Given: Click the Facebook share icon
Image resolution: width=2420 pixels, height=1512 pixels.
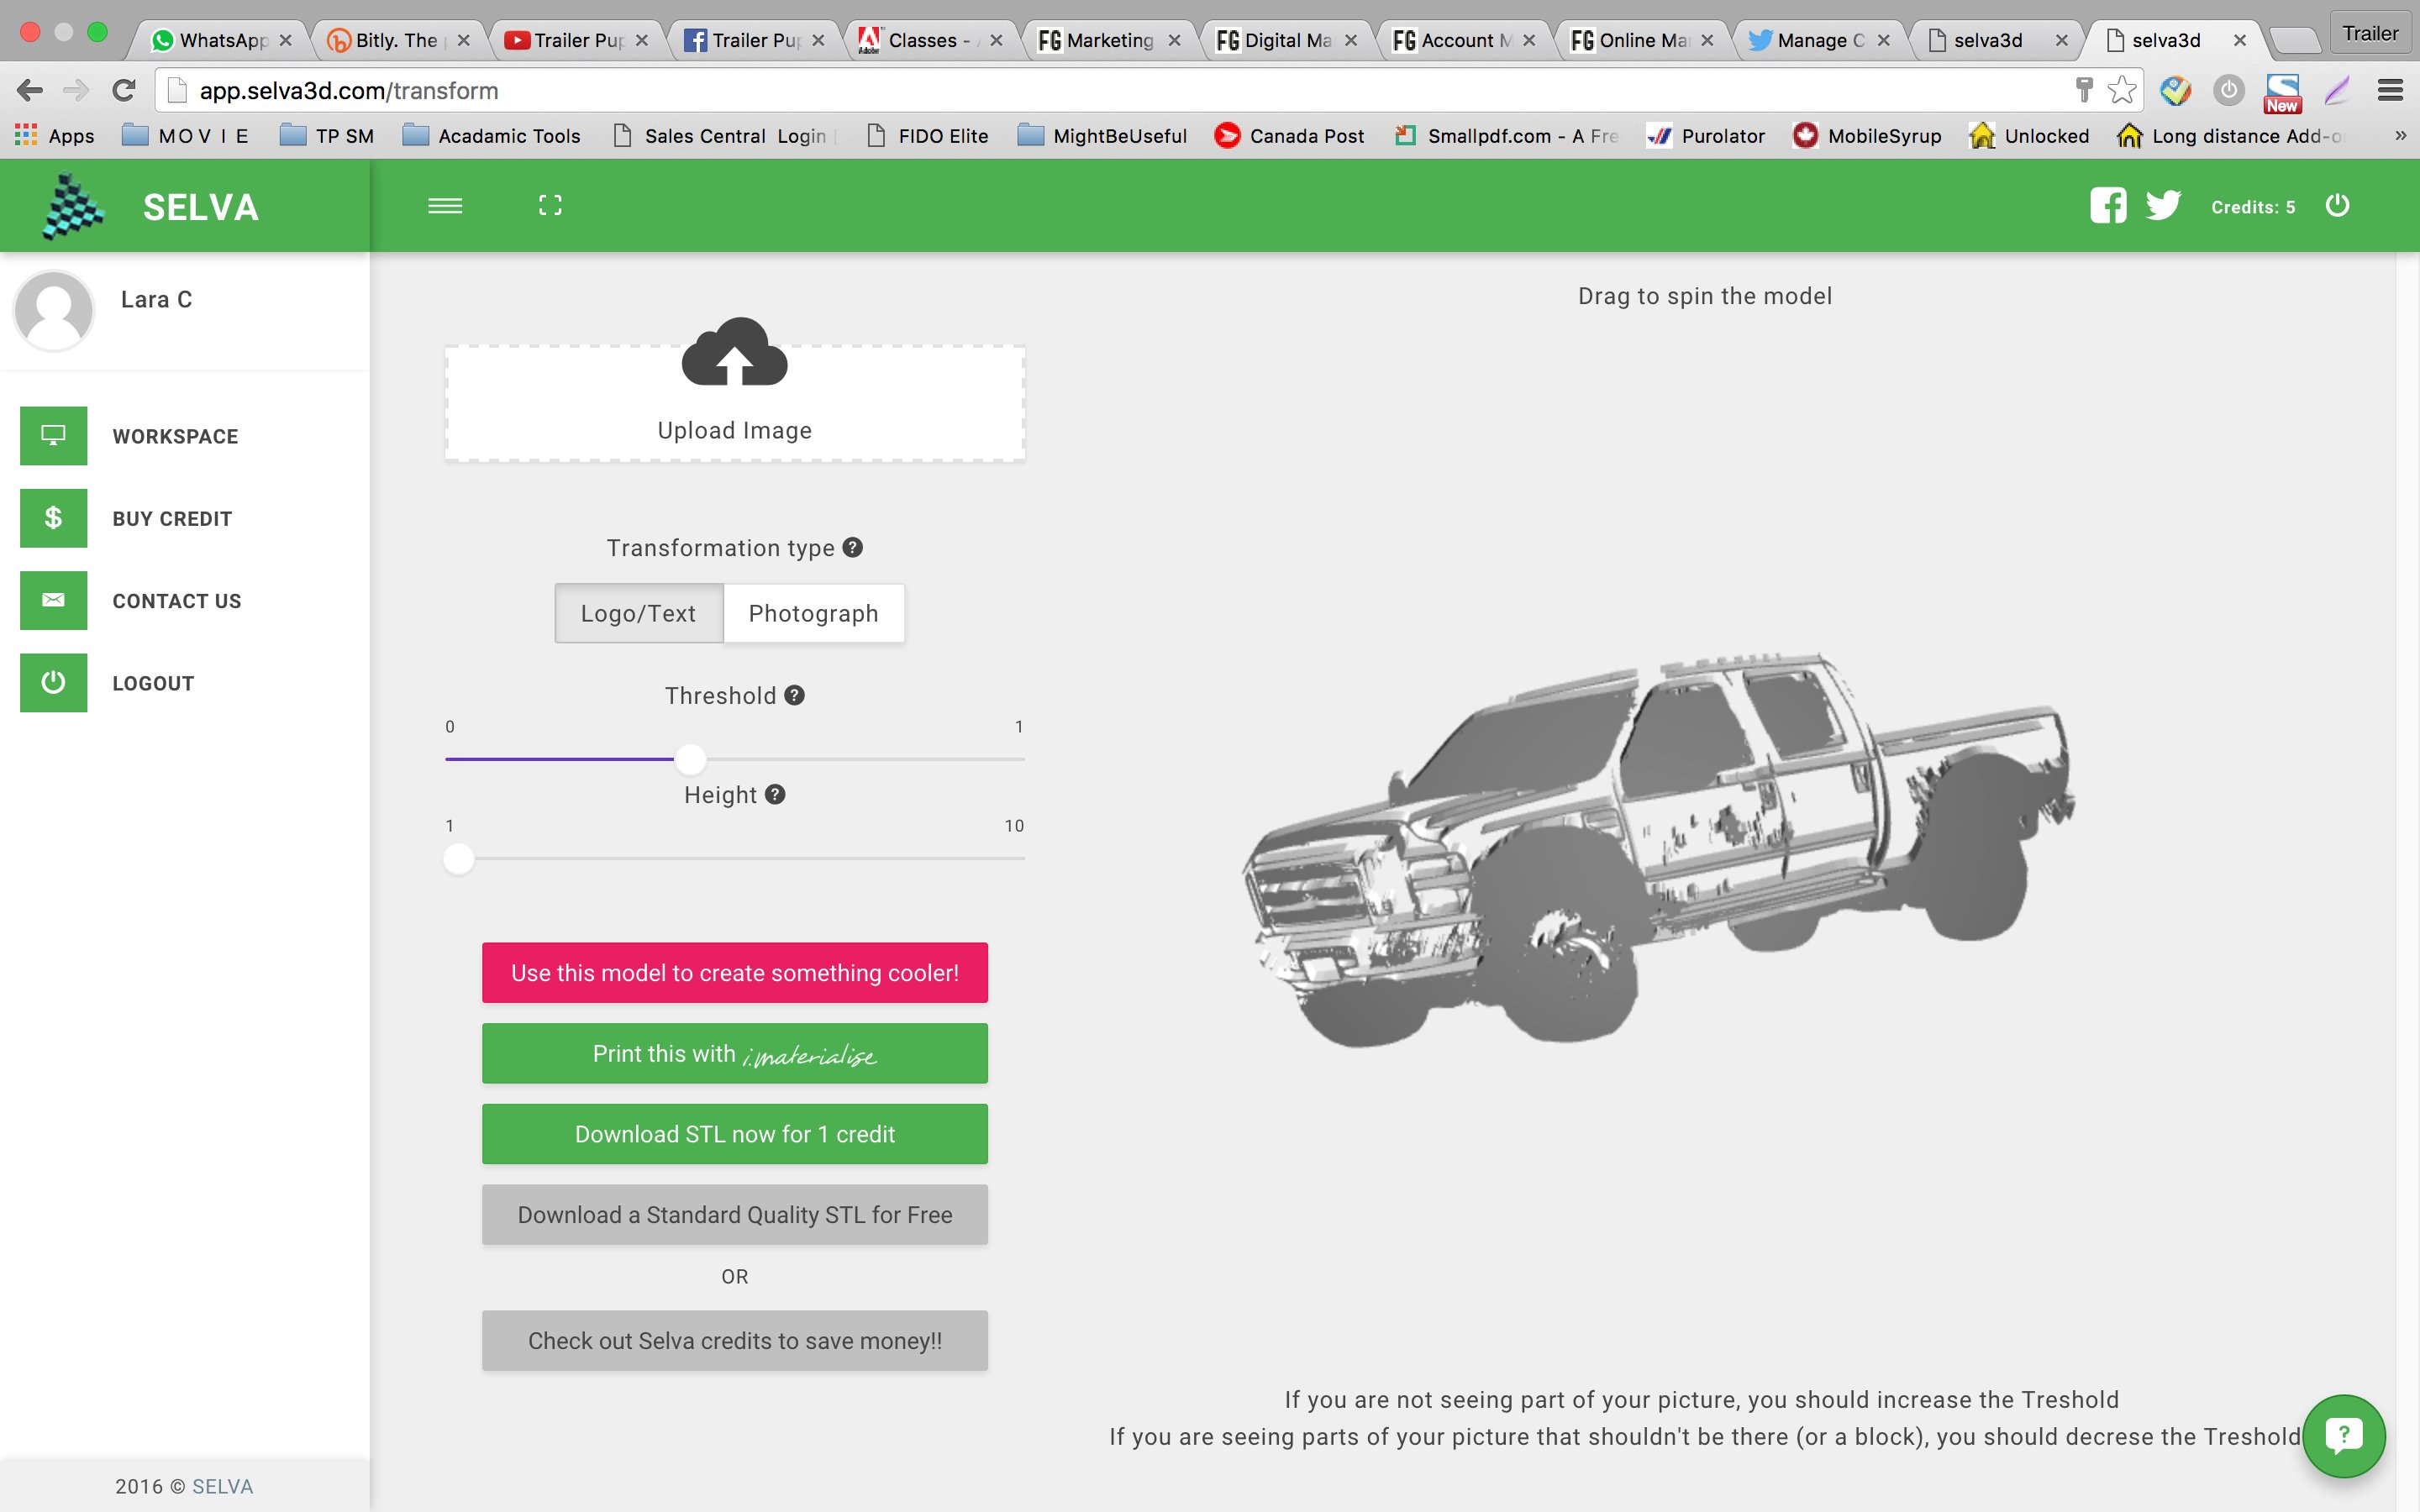Looking at the screenshot, I should point(2110,204).
